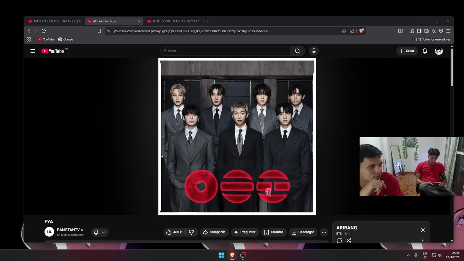The image size is (464, 261).
Task: Open notification options dropdown for BANGTANTV
Action: tap(99, 232)
